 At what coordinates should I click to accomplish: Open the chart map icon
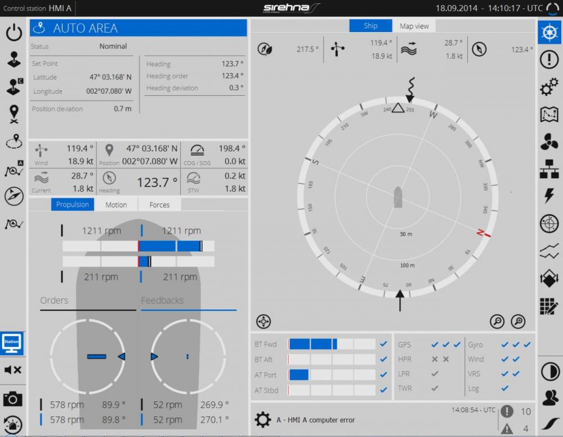click(549, 114)
